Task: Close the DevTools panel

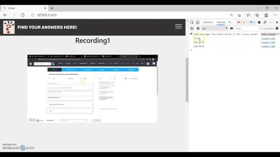Action: coord(277,22)
